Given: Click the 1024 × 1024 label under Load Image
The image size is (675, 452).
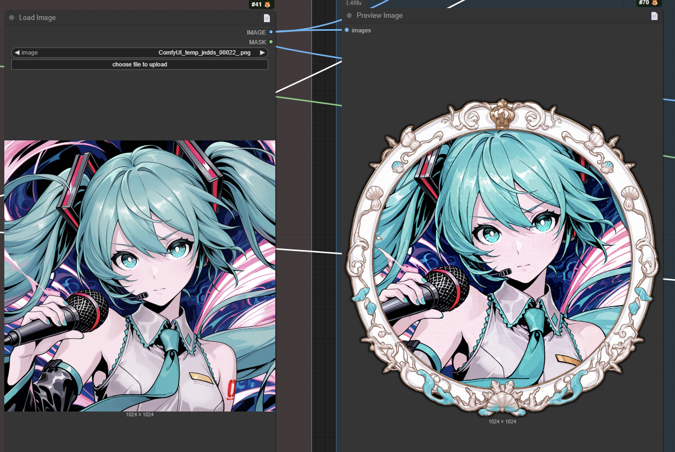Looking at the screenshot, I should click(140, 414).
